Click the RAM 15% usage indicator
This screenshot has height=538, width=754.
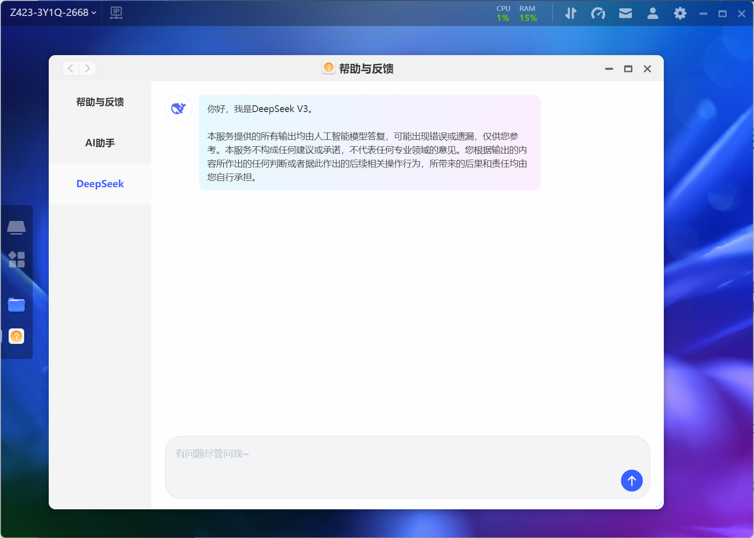click(x=528, y=13)
